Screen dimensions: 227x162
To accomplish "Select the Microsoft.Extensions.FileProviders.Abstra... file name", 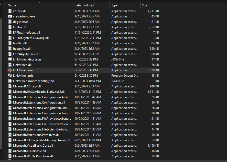I will pos(42,118).
